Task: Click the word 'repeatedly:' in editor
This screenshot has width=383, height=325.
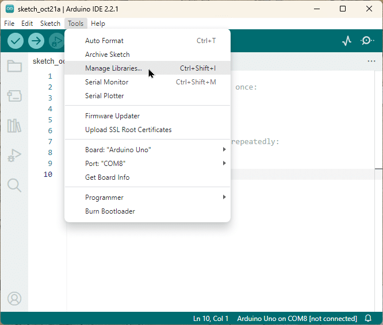Action: 255,141
